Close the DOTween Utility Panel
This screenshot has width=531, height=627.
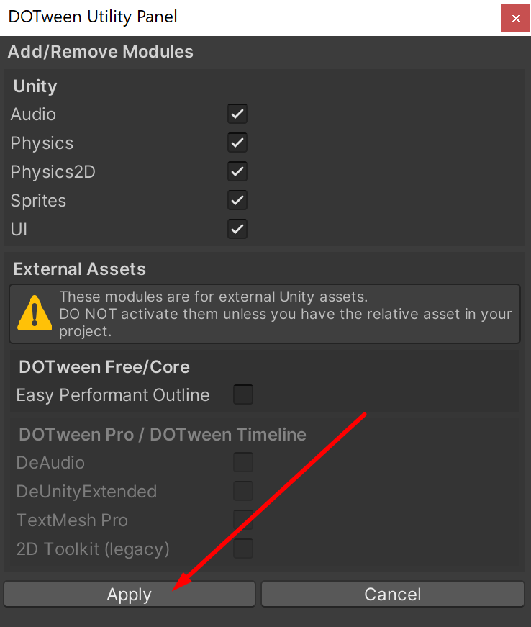tap(515, 18)
